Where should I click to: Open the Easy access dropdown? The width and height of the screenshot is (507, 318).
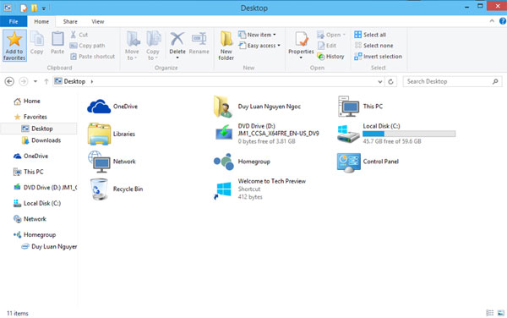coord(259,46)
